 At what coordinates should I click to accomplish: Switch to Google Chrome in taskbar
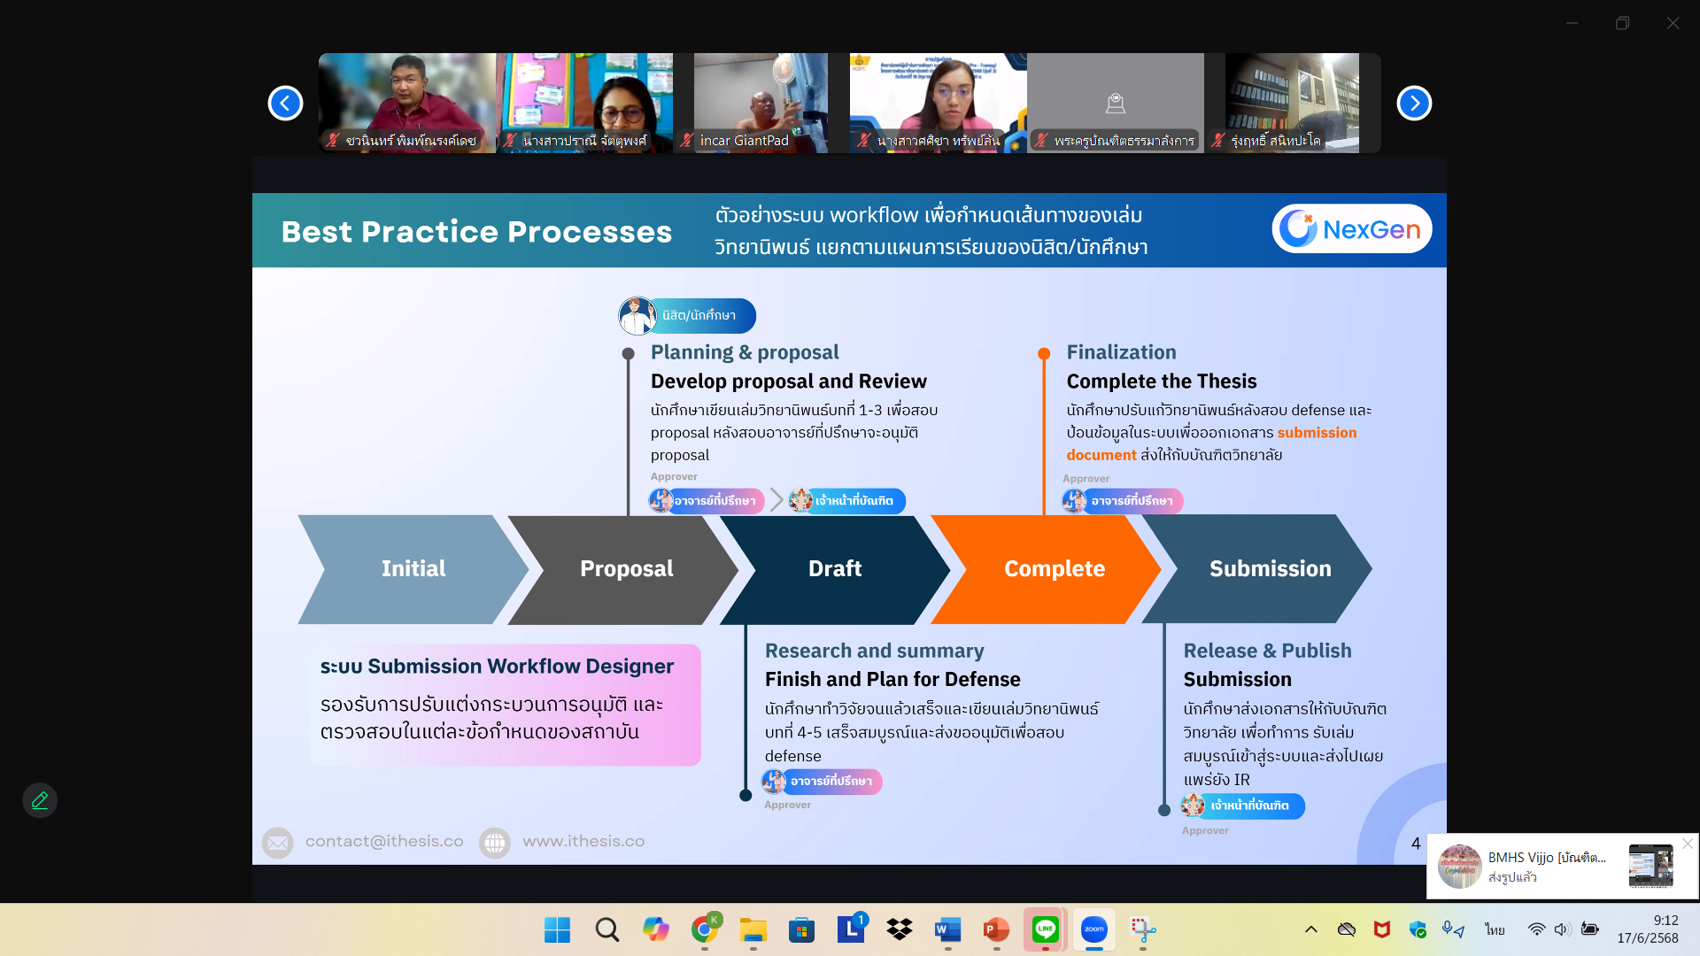pos(705,929)
